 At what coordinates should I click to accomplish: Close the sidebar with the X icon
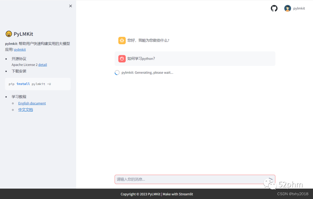click(70, 6)
